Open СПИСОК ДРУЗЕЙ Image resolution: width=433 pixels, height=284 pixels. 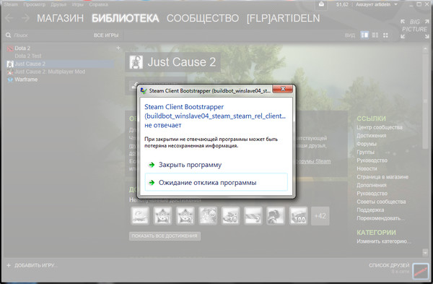(389, 265)
